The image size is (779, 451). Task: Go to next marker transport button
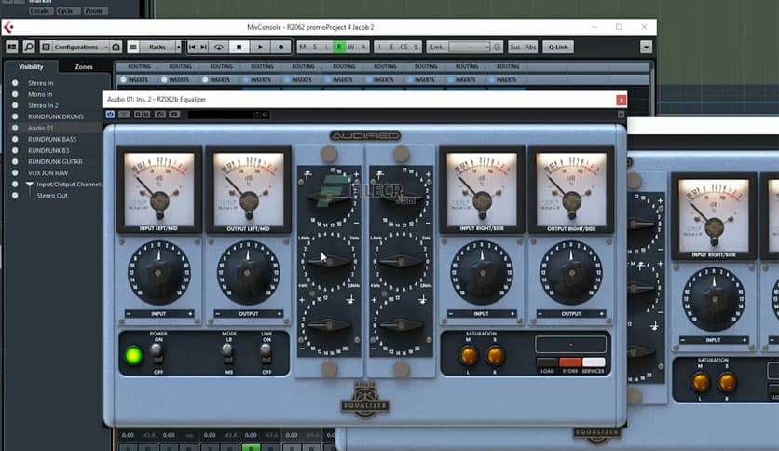tap(204, 47)
